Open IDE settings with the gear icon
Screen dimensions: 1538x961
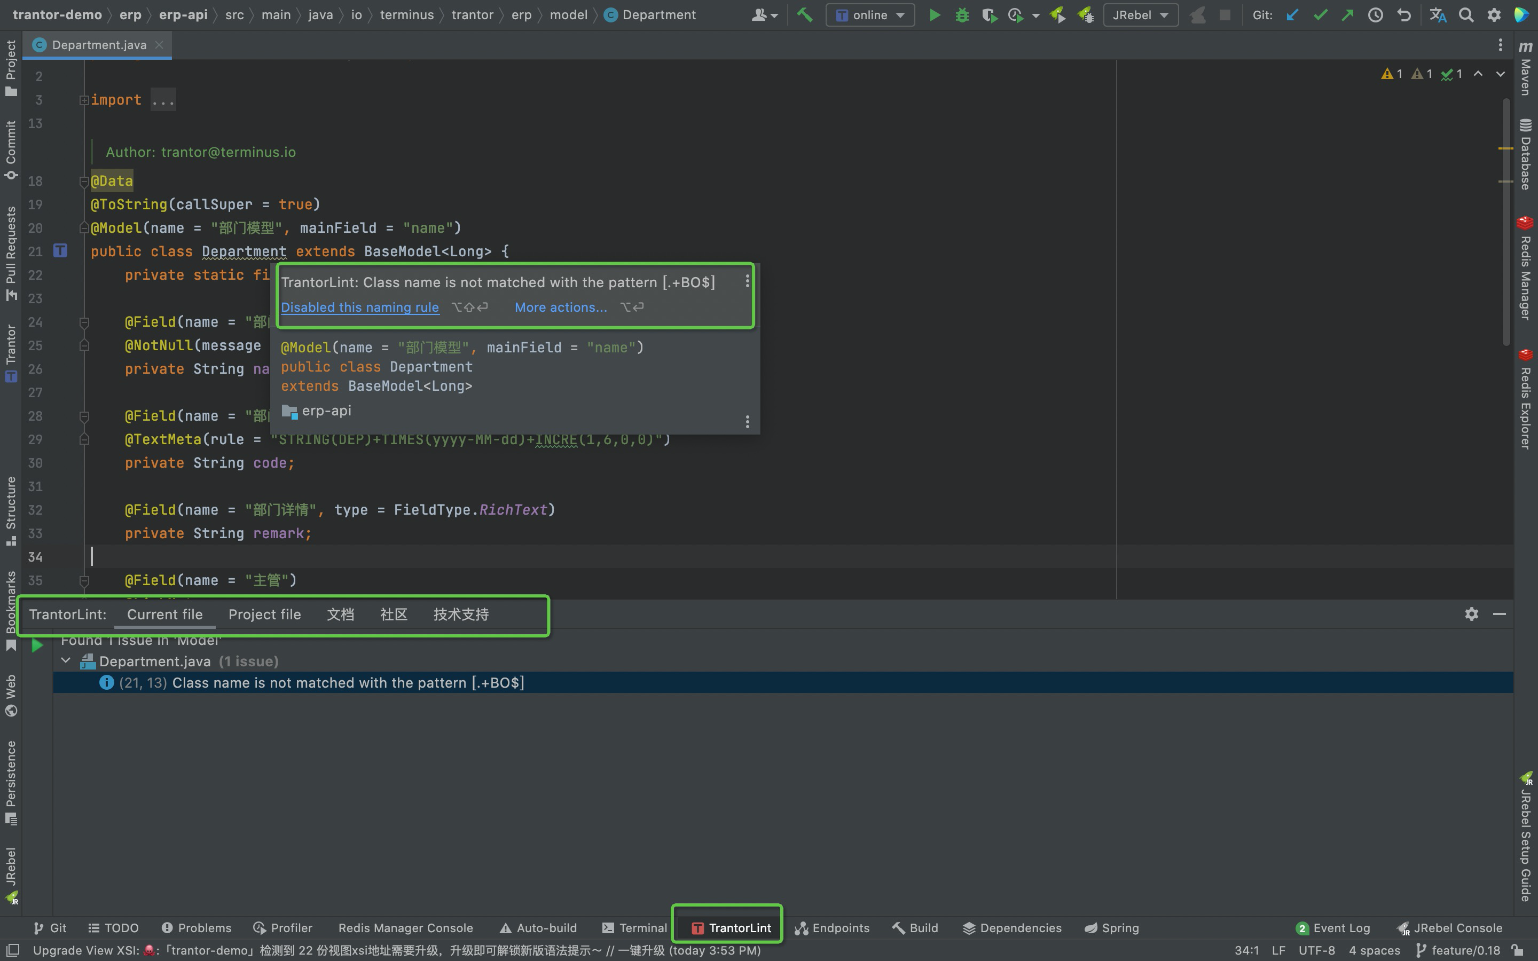coord(1494,14)
